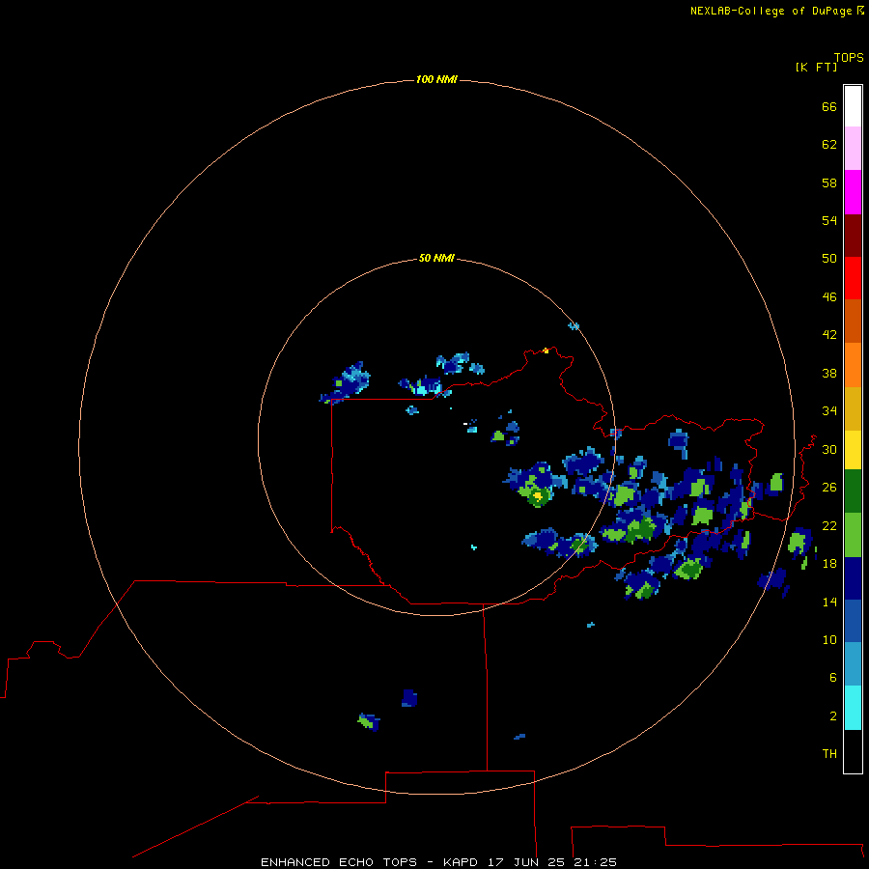Click the dark red 54 kft swatch

853,235
